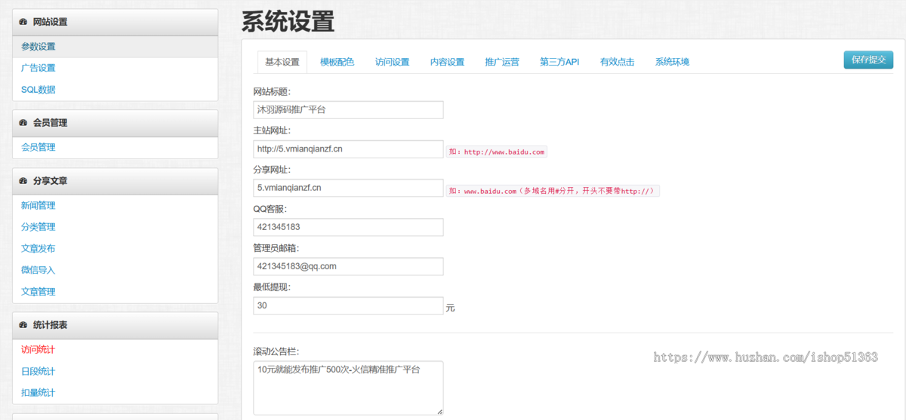Screen dimensions: 906x420
Task: Select the 基本设置 tab
Action: pos(282,62)
